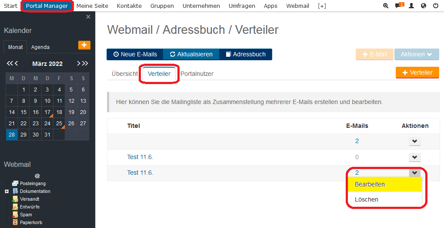The width and height of the screenshot is (444, 228).
Task: Switch calendar to Monat tab
Action: coord(15,47)
